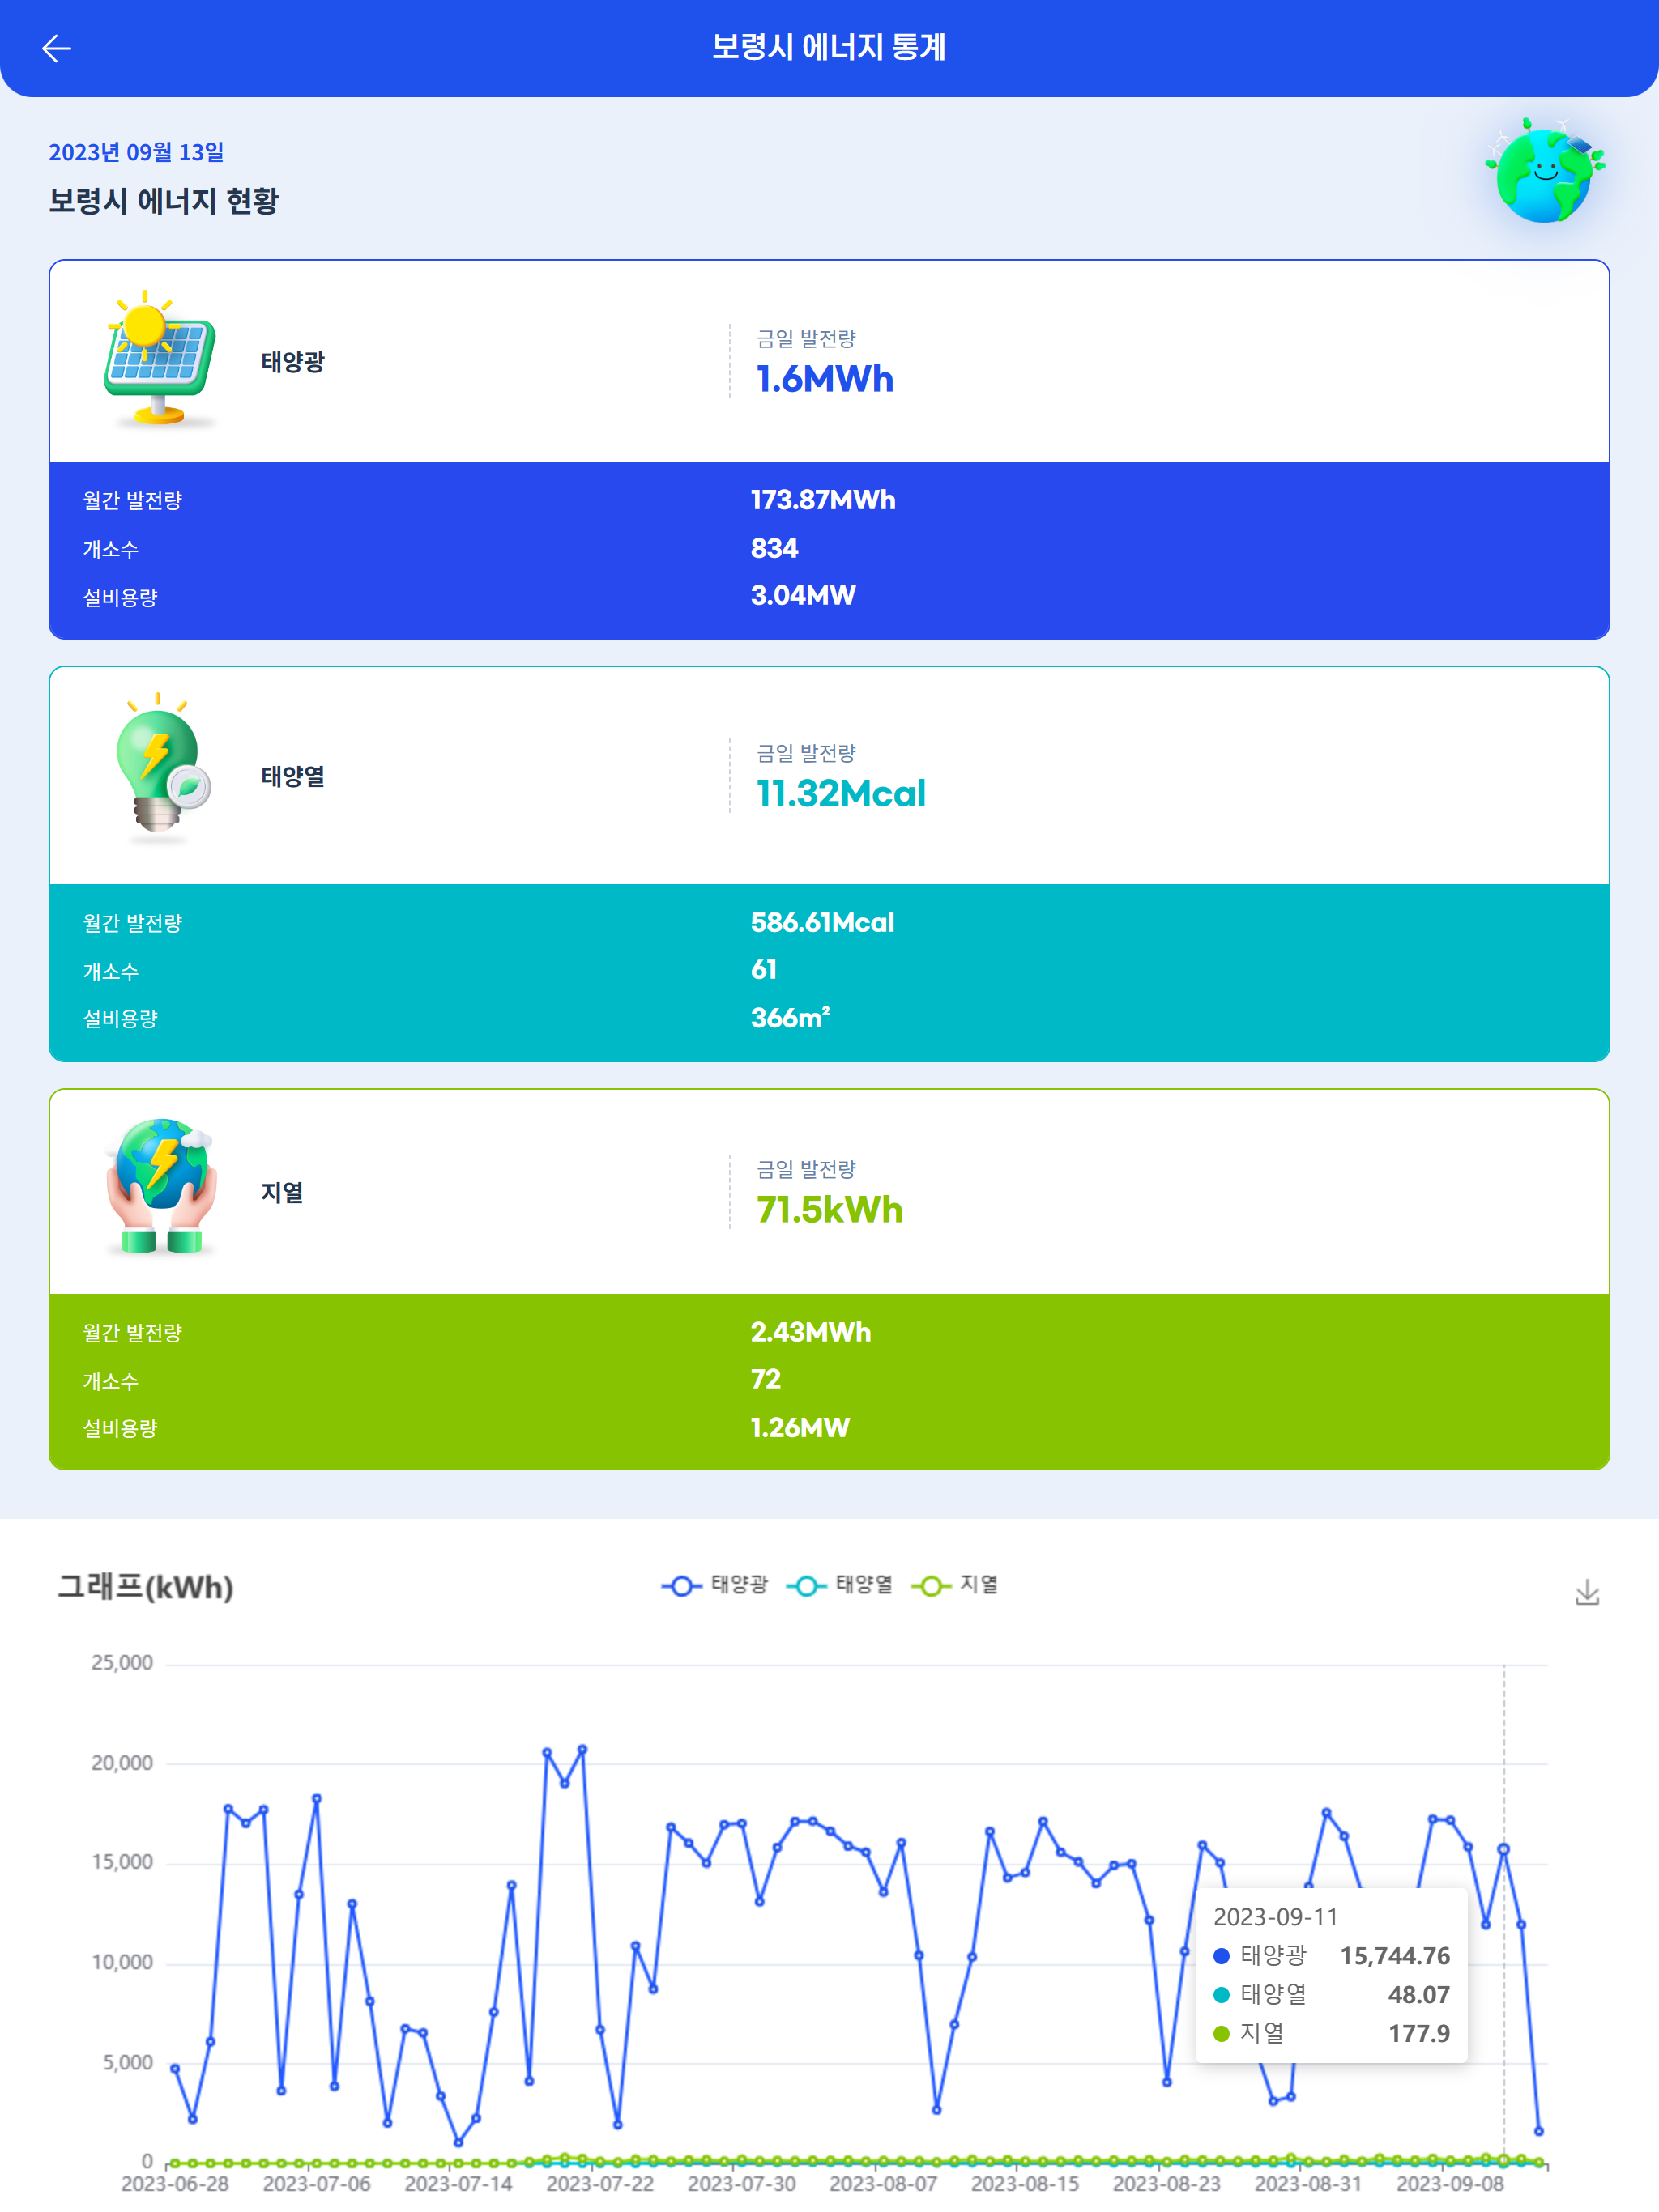Select the 1.6MWh daily solar generation value
1659x2212 pixels.
(x=825, y=380)
